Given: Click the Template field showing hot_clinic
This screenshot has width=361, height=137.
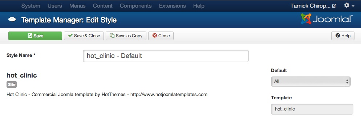Looking at the screenshot, I should (312, 109).
